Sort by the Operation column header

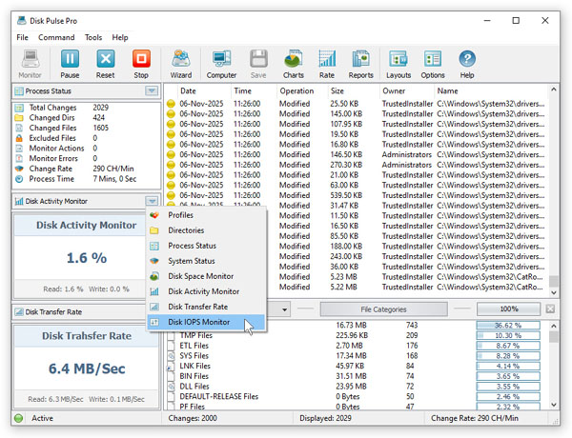(x=301, y=91)
